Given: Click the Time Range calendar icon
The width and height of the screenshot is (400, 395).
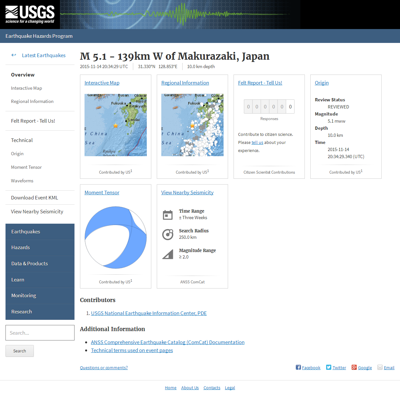Looking at the screenshot, I should pyautogui.click(x=168, y=215).
